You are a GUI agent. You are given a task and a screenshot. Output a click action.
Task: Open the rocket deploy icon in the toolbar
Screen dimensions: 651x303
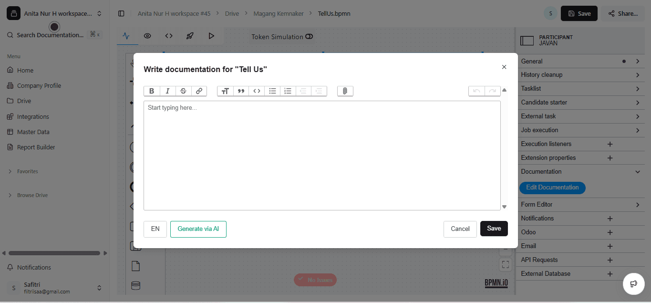coord(190,35)
